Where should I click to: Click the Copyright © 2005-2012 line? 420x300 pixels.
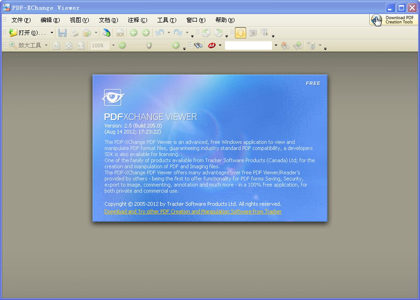pos(193,204)
